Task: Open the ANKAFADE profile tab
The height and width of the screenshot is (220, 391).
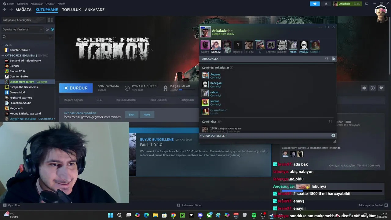Action: [x=95, y=10]
